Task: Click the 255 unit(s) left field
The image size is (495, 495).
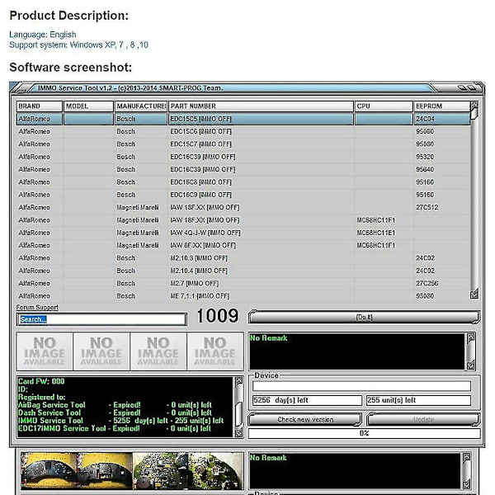Action: pos(418,400)
